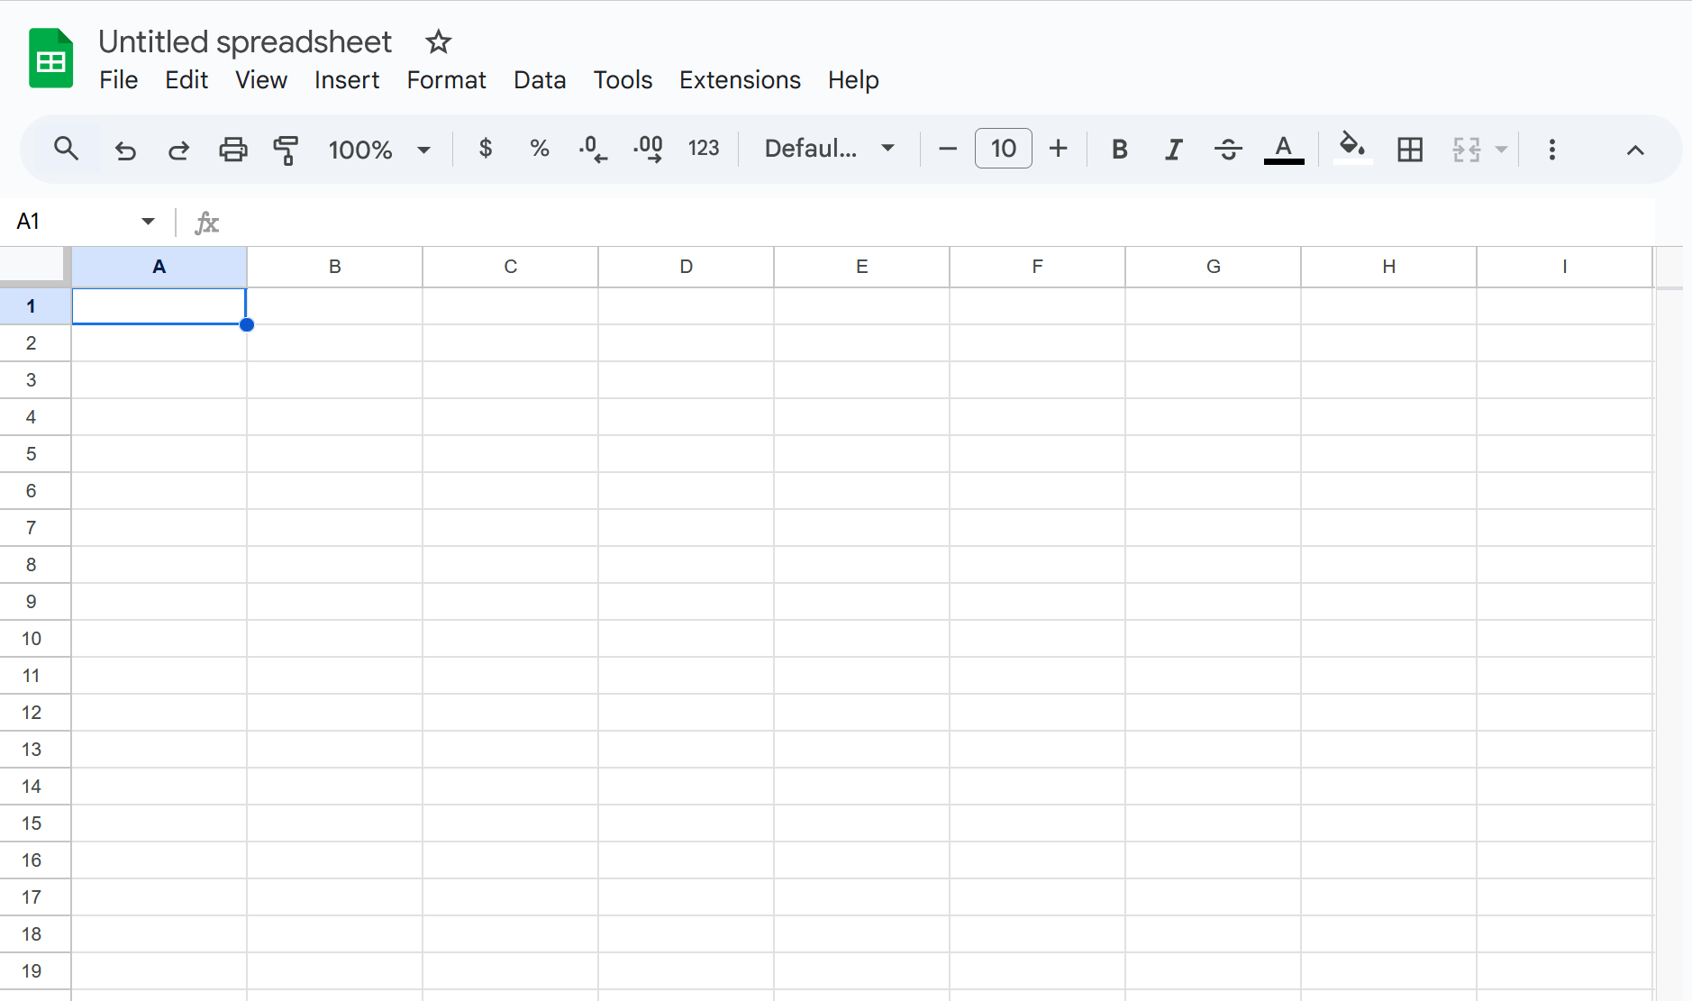This screenshot has height=1001, width=1692.
Task: Open the fill color picker
Action: tap(1351, 149)
